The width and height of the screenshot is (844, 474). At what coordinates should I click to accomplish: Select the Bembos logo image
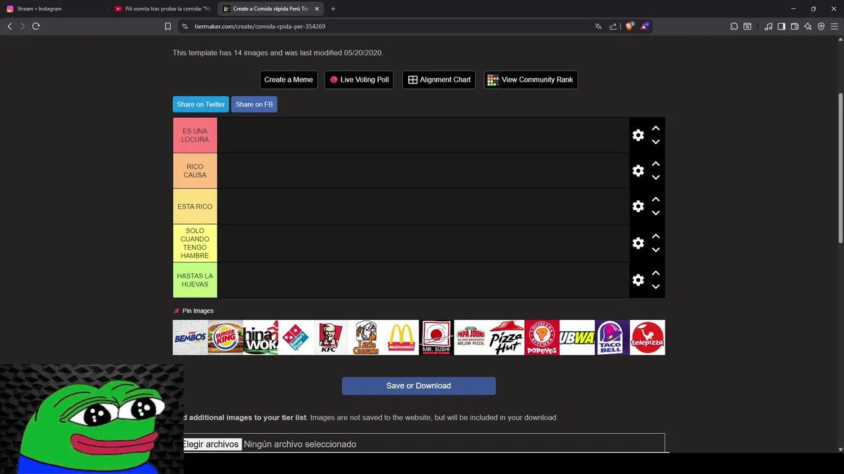[x=190, y=337]
